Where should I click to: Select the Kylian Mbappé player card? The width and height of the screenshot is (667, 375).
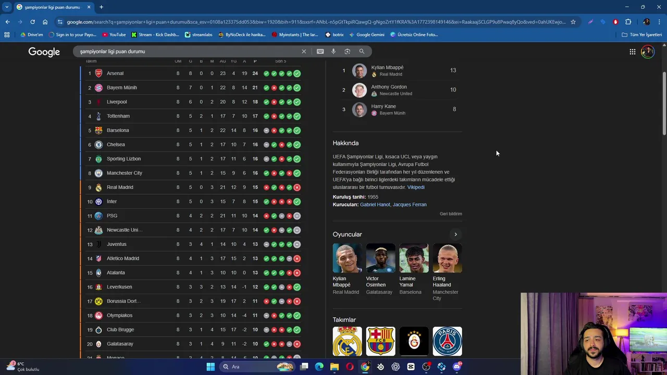click(347, 269)
